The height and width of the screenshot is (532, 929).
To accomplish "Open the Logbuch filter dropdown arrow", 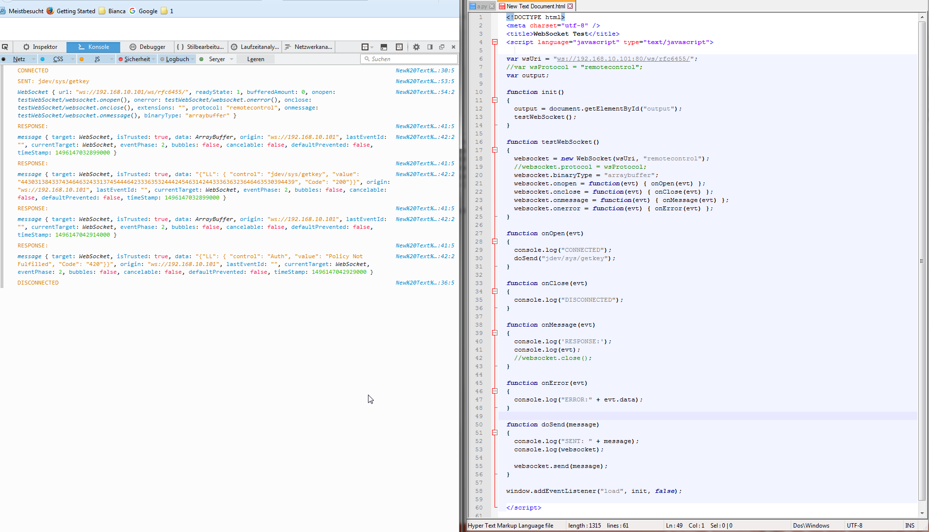I will [x=193, y=59].
